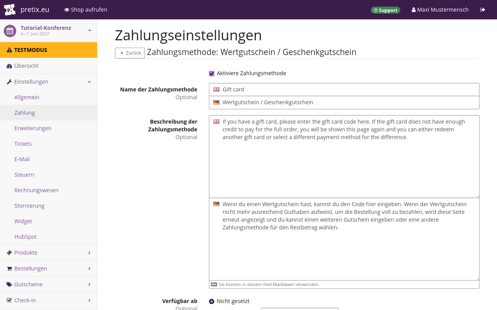Follow the Markdown help link
Image resolution: width=497 pixels, height=310 pixels.
(x=283, y=284)
